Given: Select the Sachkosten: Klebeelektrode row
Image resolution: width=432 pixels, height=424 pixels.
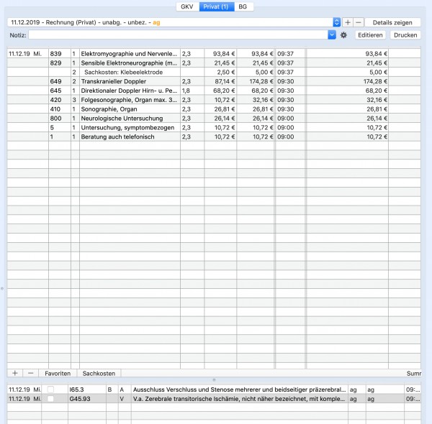Looking at the screenshot, I should click(x=214, y=72).
